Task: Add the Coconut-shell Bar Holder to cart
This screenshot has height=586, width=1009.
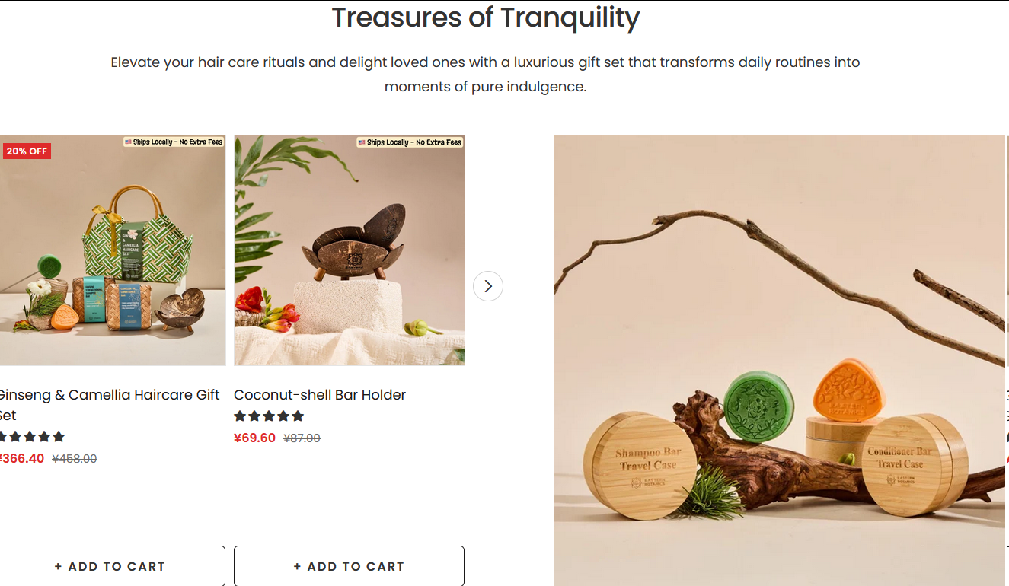Action: point(349,566)
